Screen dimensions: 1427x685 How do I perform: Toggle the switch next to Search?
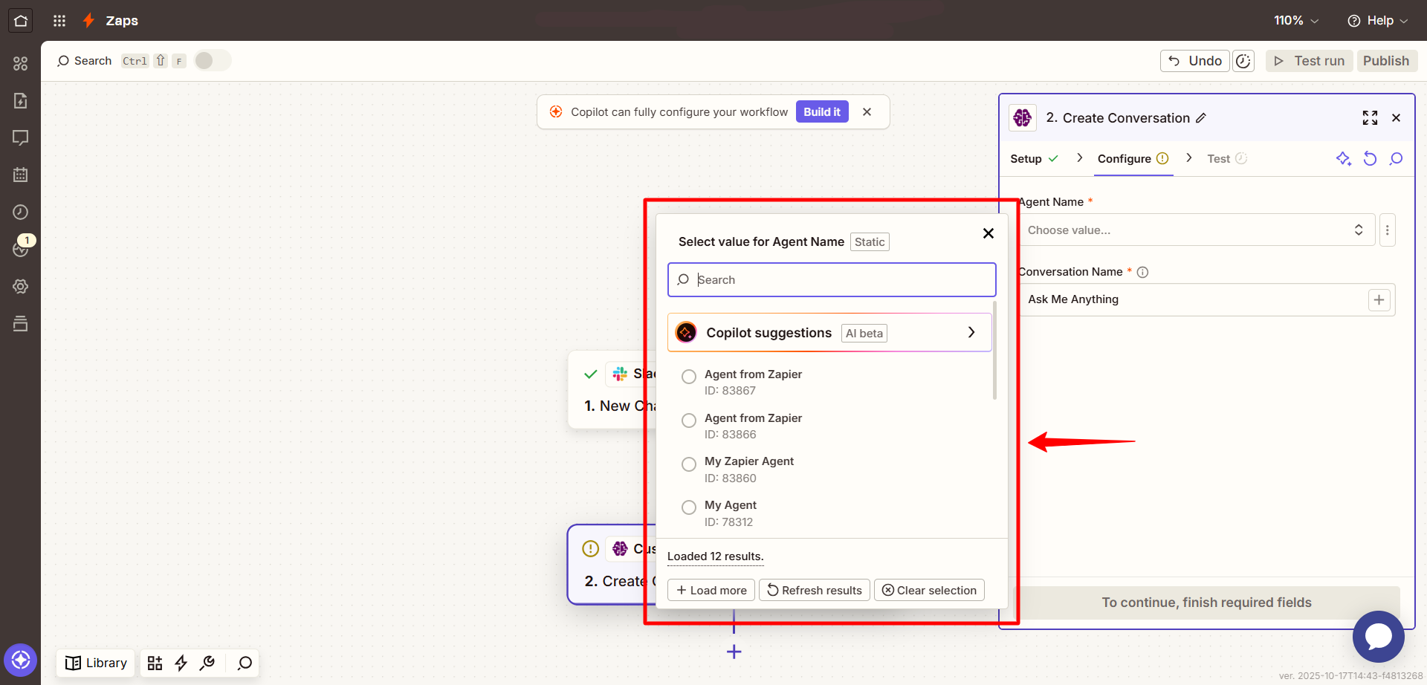click(213, 61)
